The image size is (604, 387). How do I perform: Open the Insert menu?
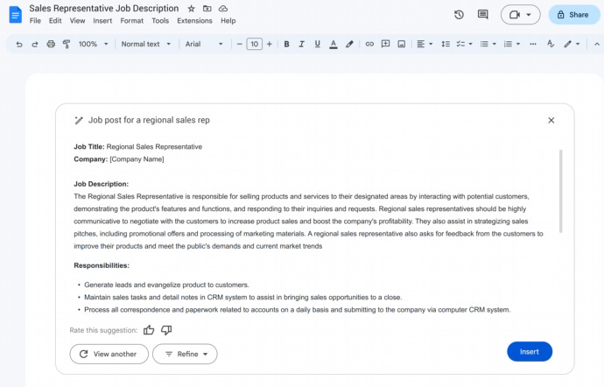tap(102, 21)
